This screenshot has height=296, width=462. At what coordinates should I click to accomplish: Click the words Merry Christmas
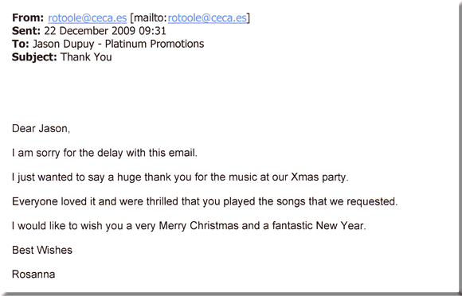(199, 226)
